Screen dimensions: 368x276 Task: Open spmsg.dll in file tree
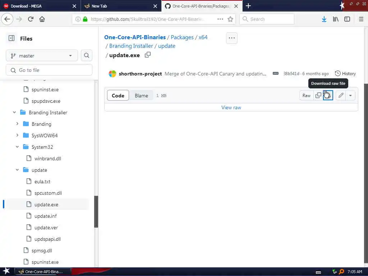tap(42, 250)
